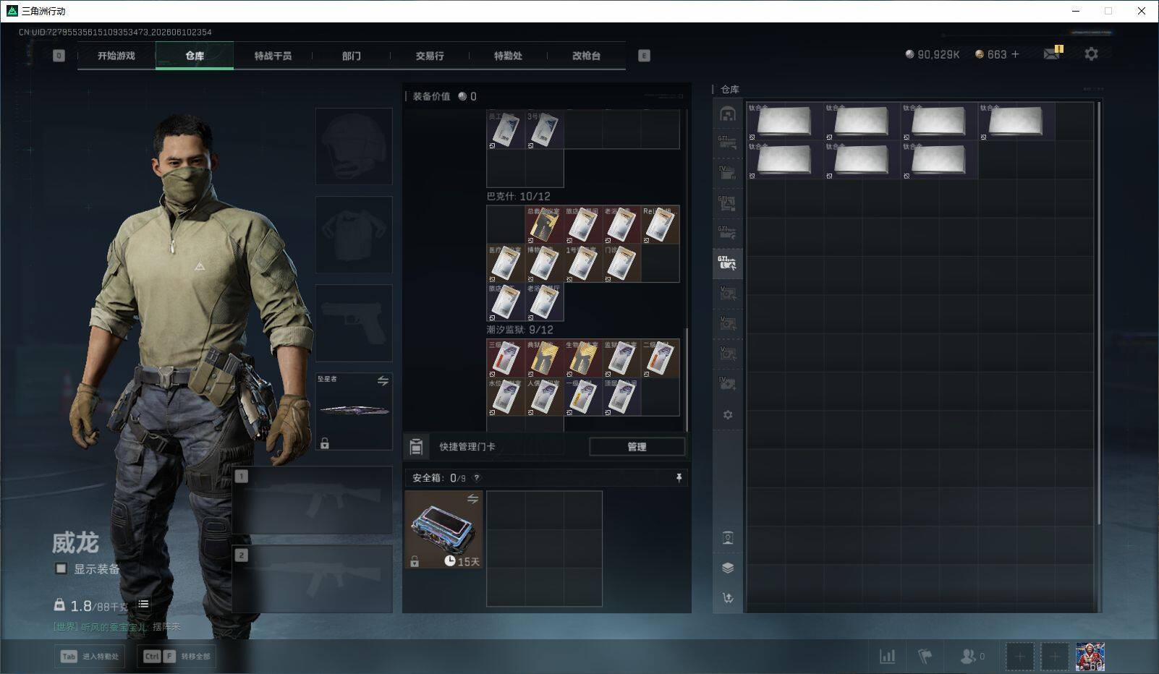The width and height of the screenshot is (1159, 674).
Task: Swap the safe box using arrows icon
Action: (472, 499)
